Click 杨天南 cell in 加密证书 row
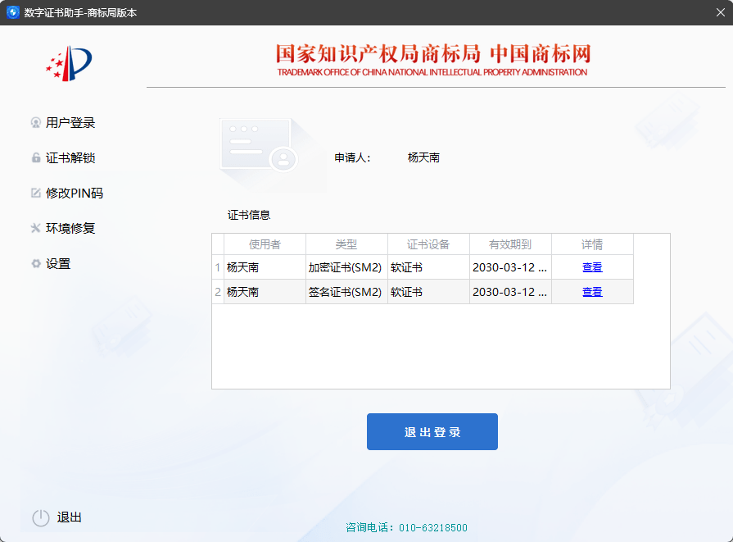Screen dimensions: 733x542 [x=265, y=267]
